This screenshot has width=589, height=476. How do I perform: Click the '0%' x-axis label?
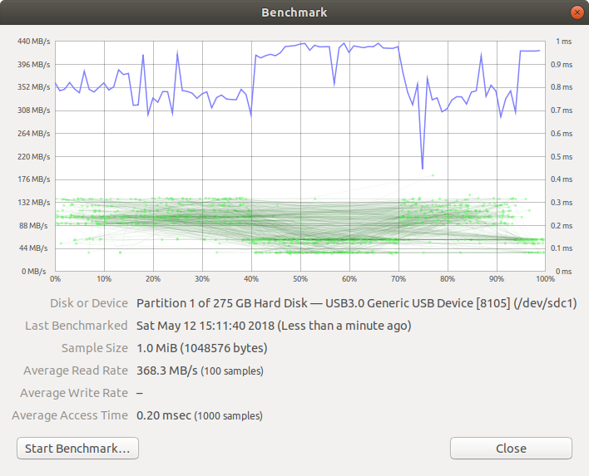[x=55, y=279]
